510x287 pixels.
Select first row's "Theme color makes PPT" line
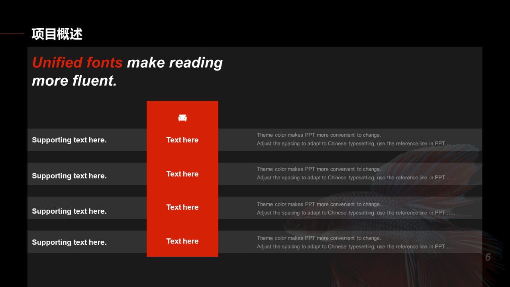[x=319, y=135]
